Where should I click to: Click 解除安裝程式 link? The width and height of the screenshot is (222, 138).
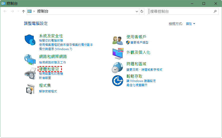coord(48,91)
